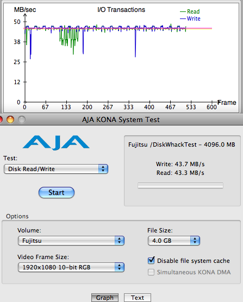The height and width of the screenshot is (302, 243).
Task: Click the AJA KONA System Test title bar
Action: point(121,119)
